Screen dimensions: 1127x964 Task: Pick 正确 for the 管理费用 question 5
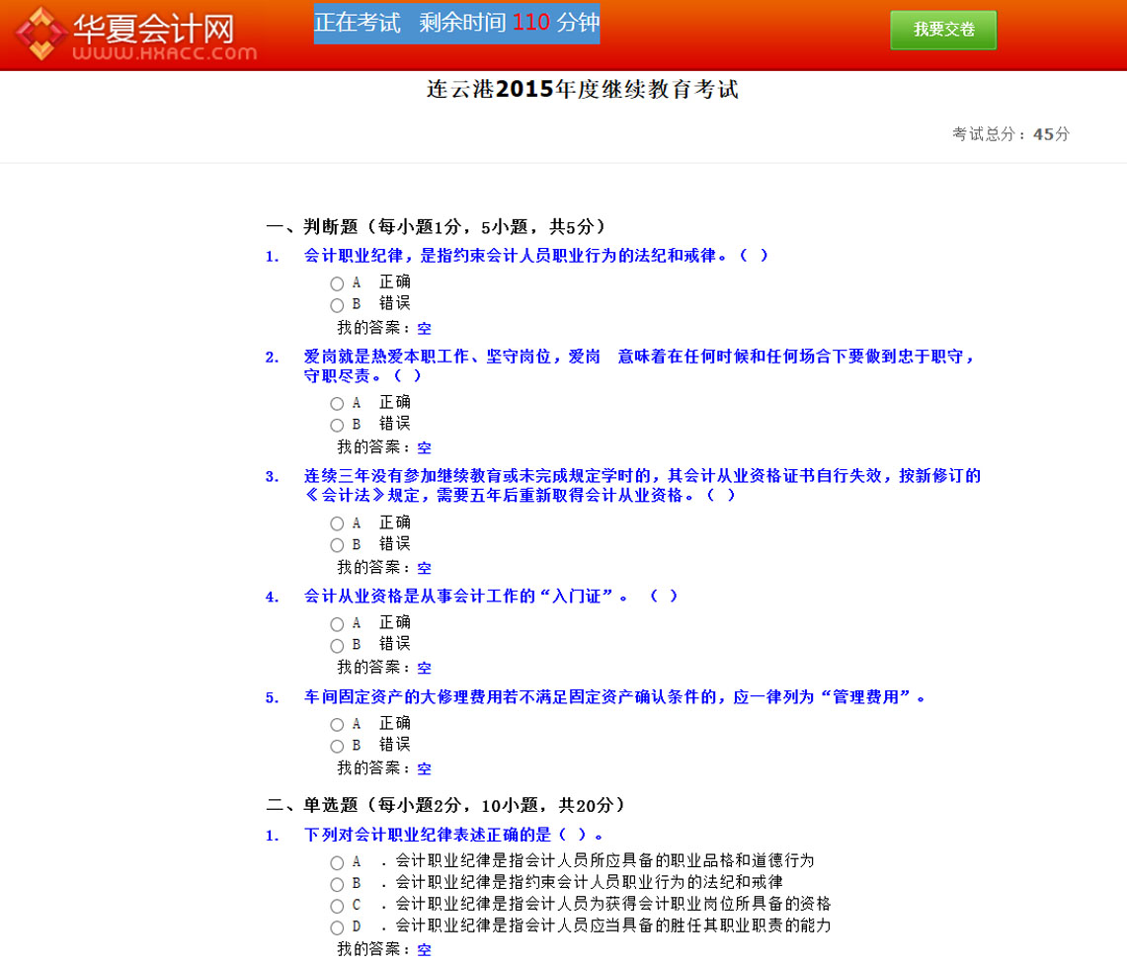337,725
